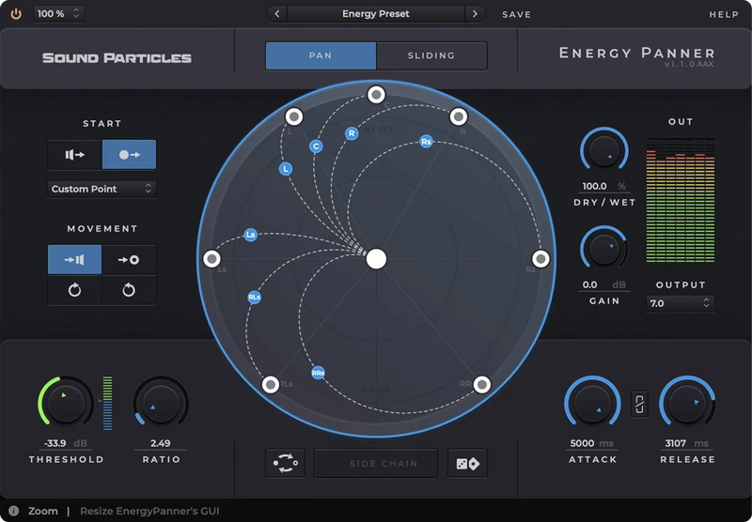Select start from speaker position icon
The image size is (752, 522).
[x=75, y=155]
